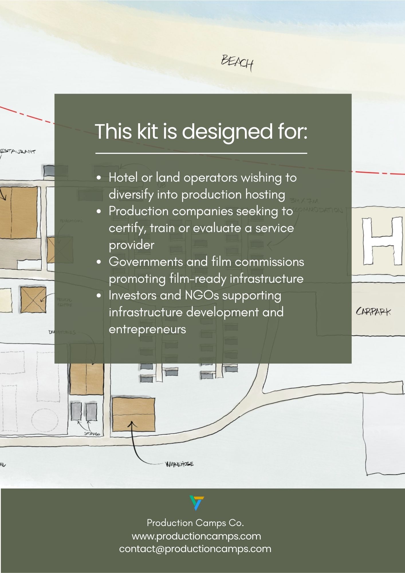Click the 'Production Camps Co.' footer text
Image resolution: width=405 pixels, height=573 pixels.
(195, 523)
